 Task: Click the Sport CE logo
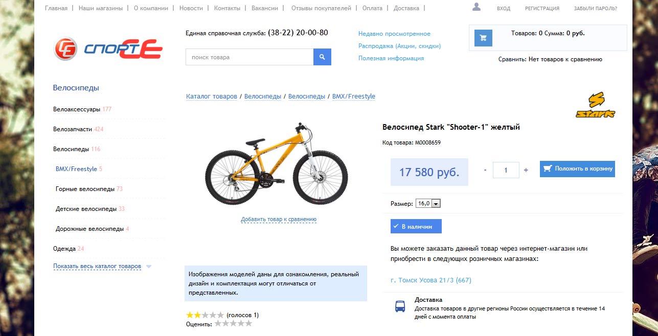108,49
